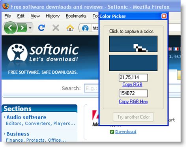Open the History menu in Firefox

[52, 16]
